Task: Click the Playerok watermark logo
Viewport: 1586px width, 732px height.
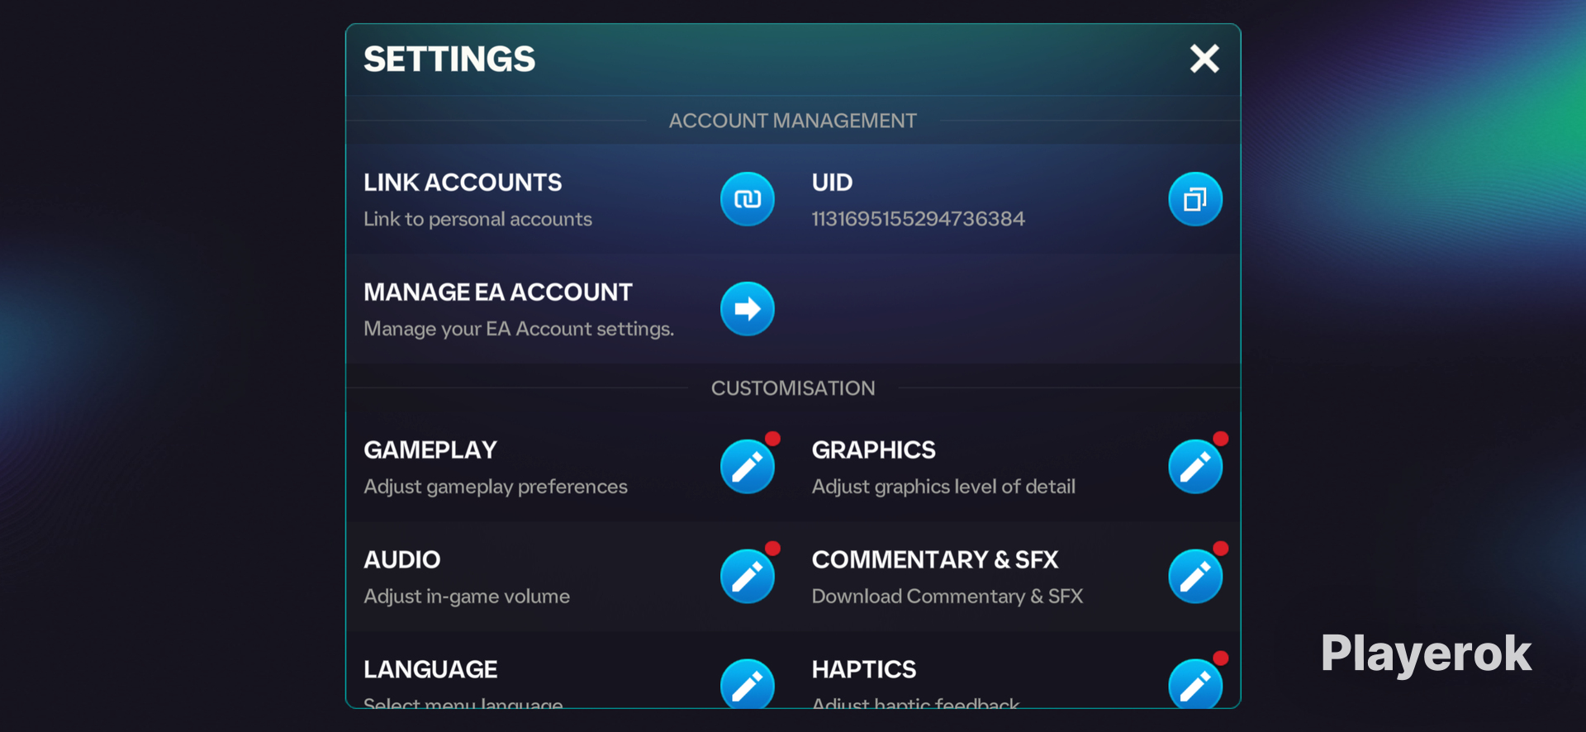Action: (x=1426, y=654)
